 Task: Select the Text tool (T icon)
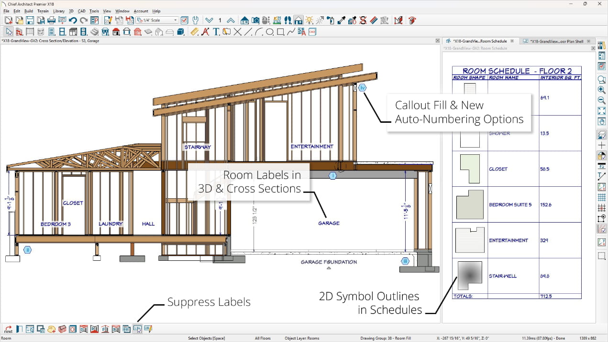point(216,32)
